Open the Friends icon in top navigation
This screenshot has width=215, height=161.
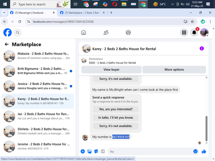tap(106, 33)
